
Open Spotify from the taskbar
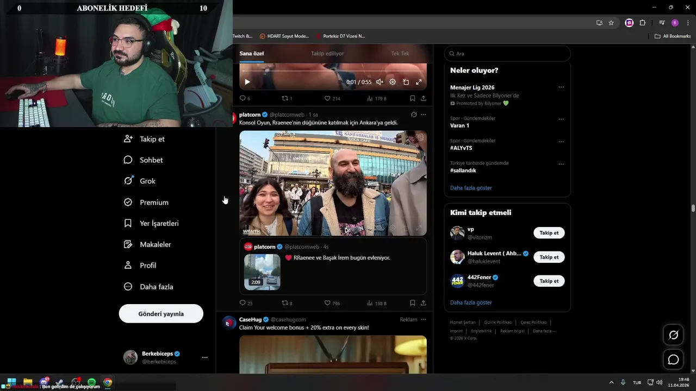[x=91, y=382]
